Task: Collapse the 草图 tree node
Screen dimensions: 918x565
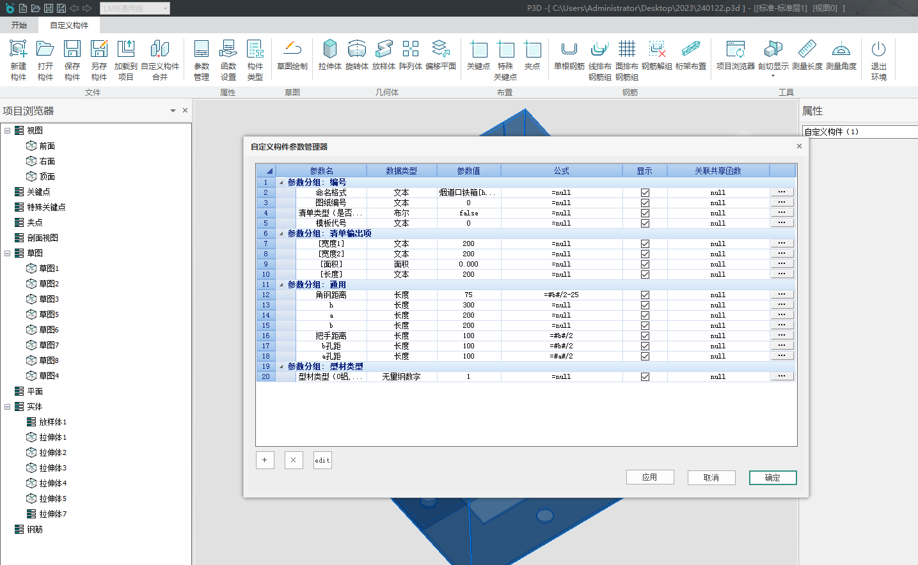Action: point(8,253)
